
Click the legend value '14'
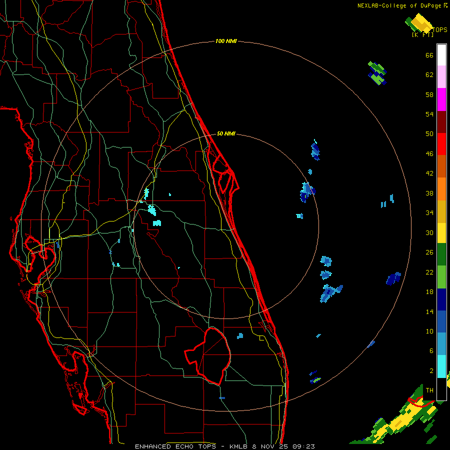pyautogui.click(x=429, y=311)
